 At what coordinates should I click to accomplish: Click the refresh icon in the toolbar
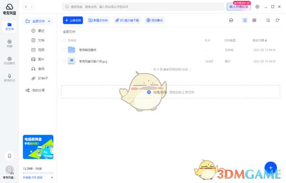[x=277, y=20]
